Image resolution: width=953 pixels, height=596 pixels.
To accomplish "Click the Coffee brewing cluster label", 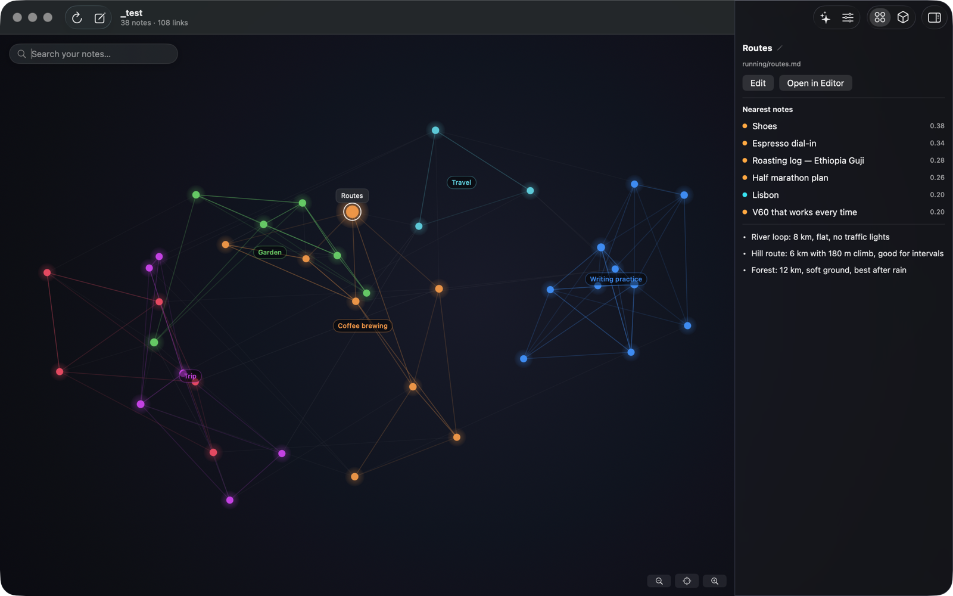I will click(363, 326).
